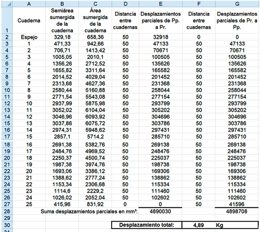Select the 'Espejo' cell
The image size is (260, 232).
point(29,37)
